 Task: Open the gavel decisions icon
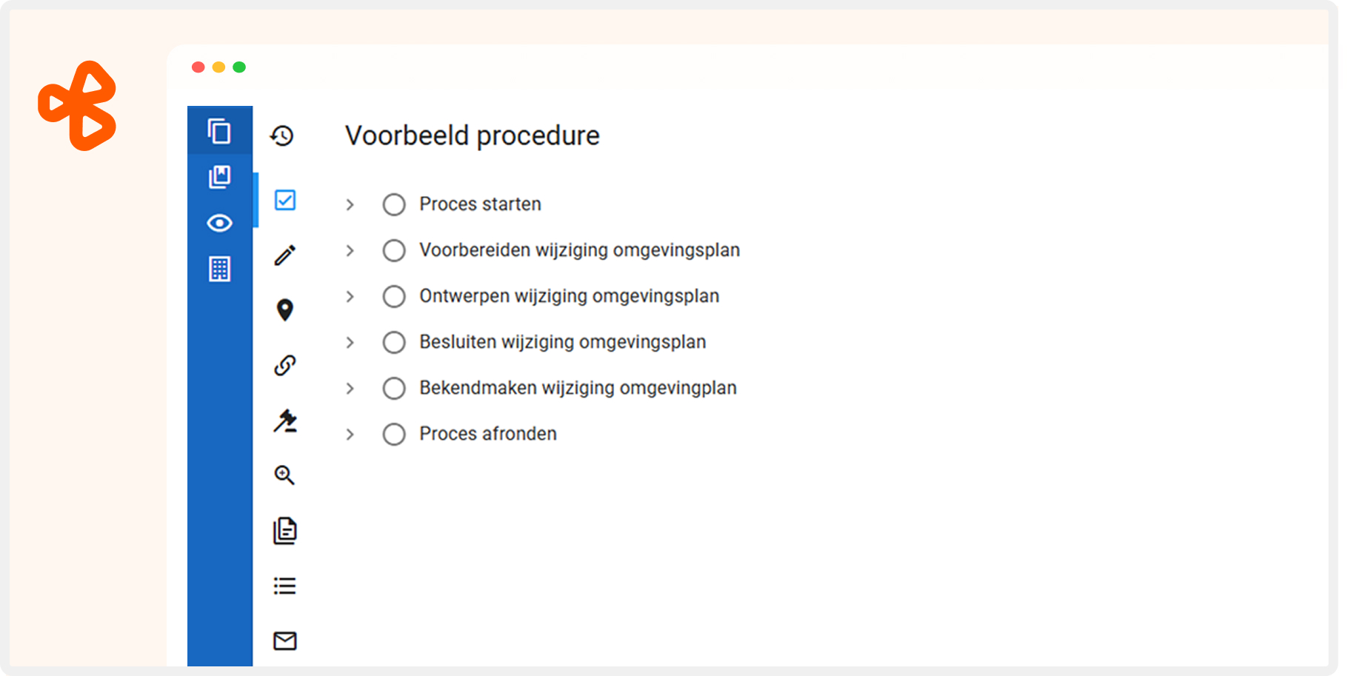[x=285, y=421]
